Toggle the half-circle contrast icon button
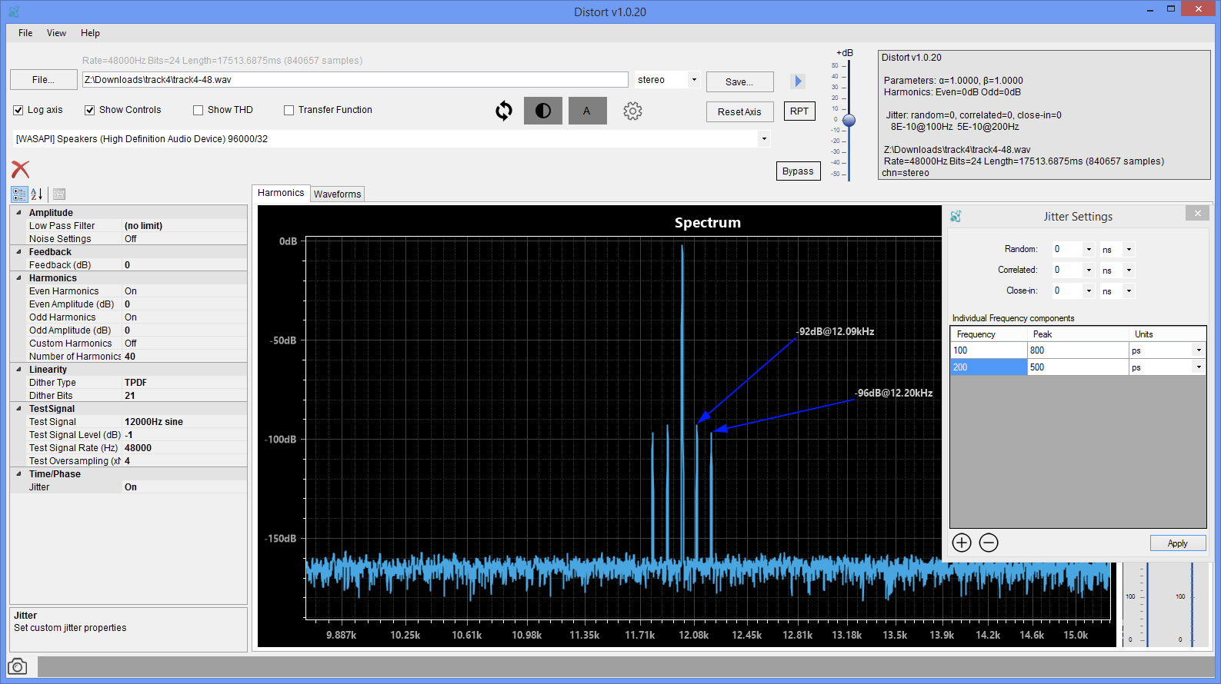The width and height of the screenshot is (1221, 684). [x=543, y=111]
